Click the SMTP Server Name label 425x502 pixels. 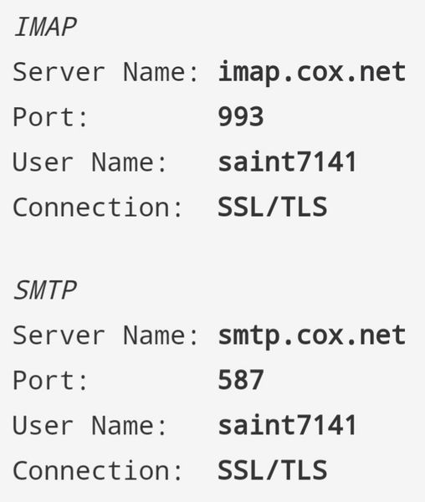coord(105,336)
